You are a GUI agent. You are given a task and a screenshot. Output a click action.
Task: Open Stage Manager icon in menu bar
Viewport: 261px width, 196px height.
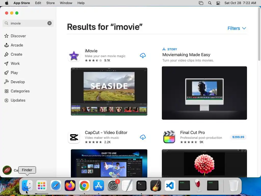[x=201, y=3]
